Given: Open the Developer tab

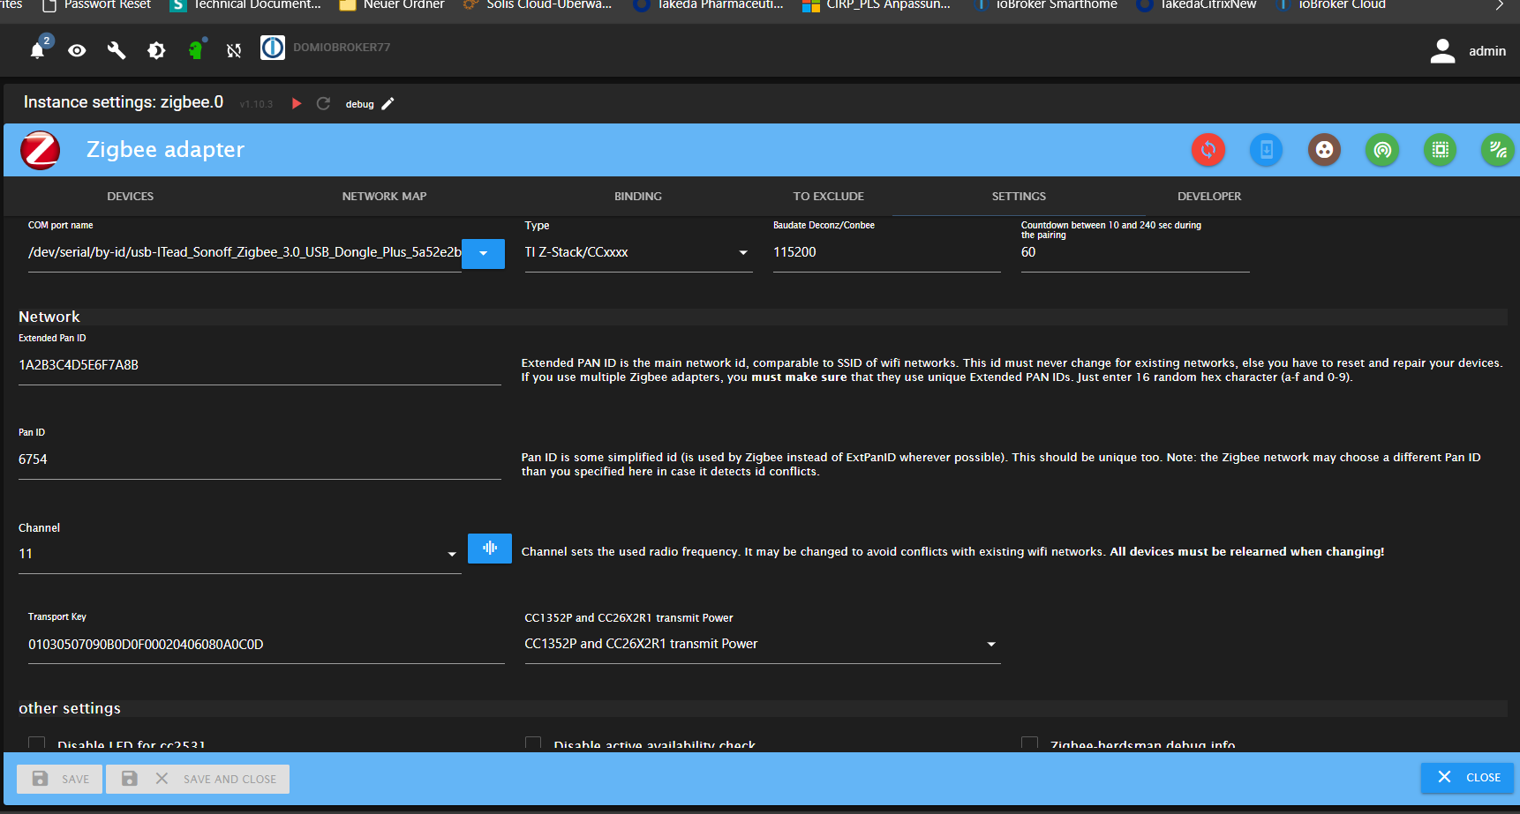Looking at the screenshot, I should point(1208,197).
